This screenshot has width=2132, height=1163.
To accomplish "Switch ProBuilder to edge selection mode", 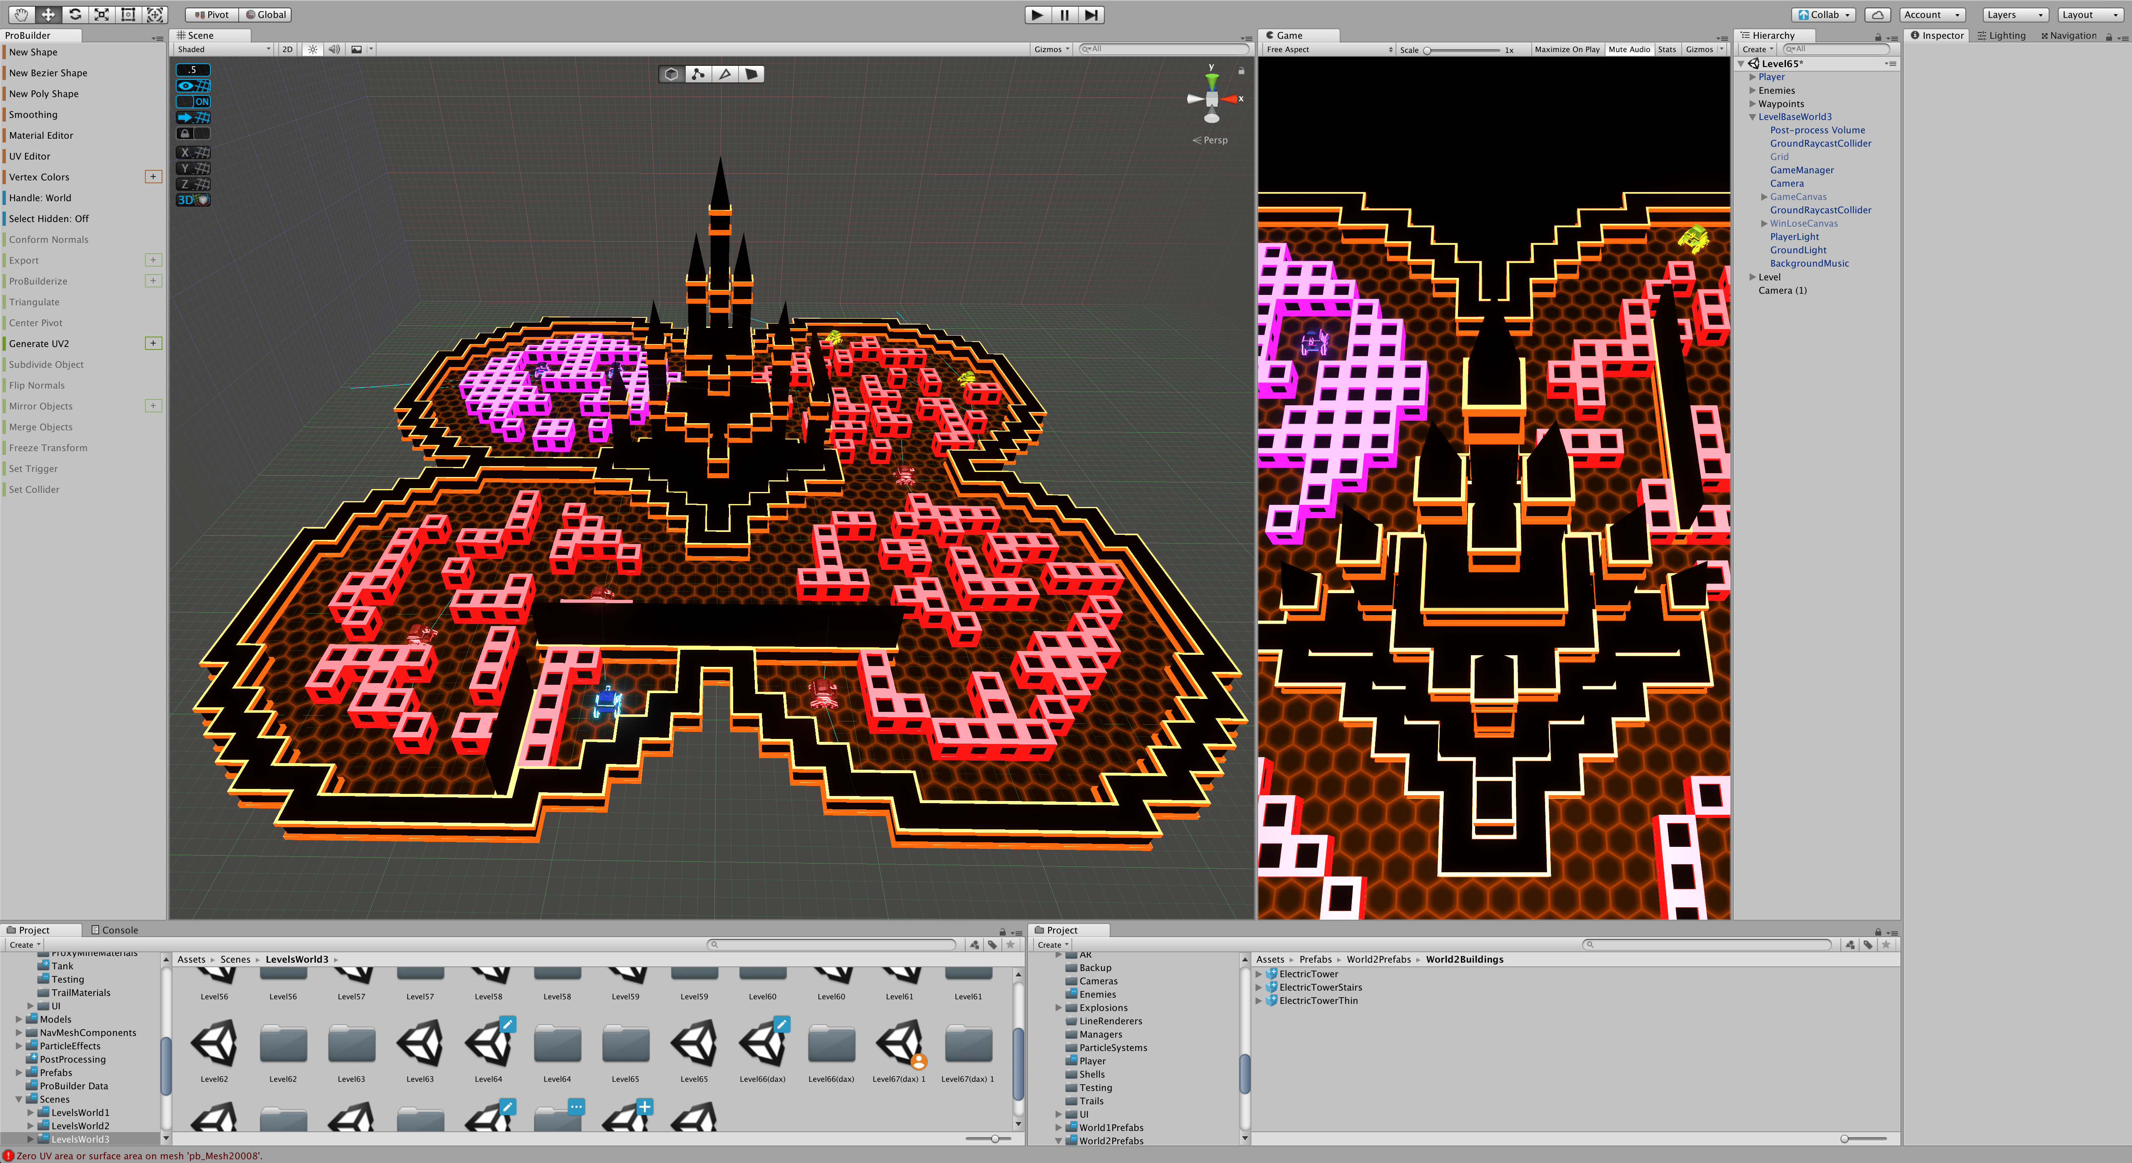I will pos(725,75).
